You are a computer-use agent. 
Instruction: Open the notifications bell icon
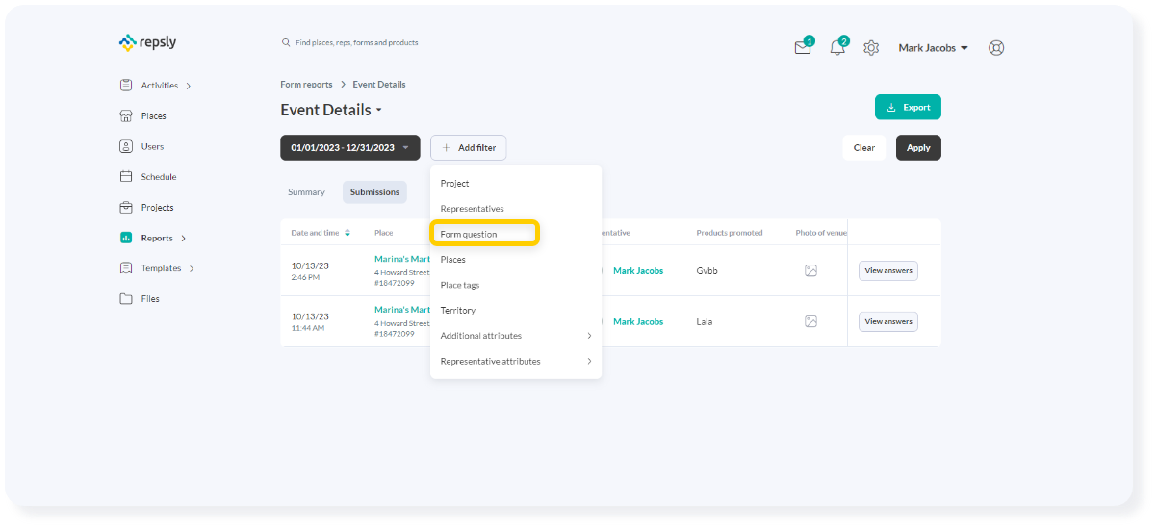837,47
